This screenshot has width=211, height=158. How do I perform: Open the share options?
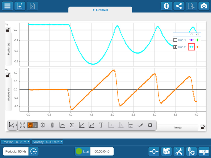pyautogui.click(x=179, y=6)
